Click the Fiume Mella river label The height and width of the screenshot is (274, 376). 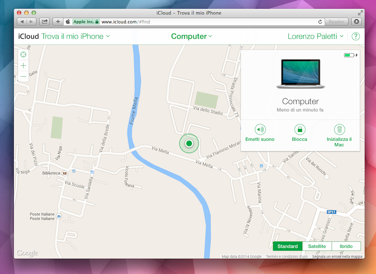134,110
